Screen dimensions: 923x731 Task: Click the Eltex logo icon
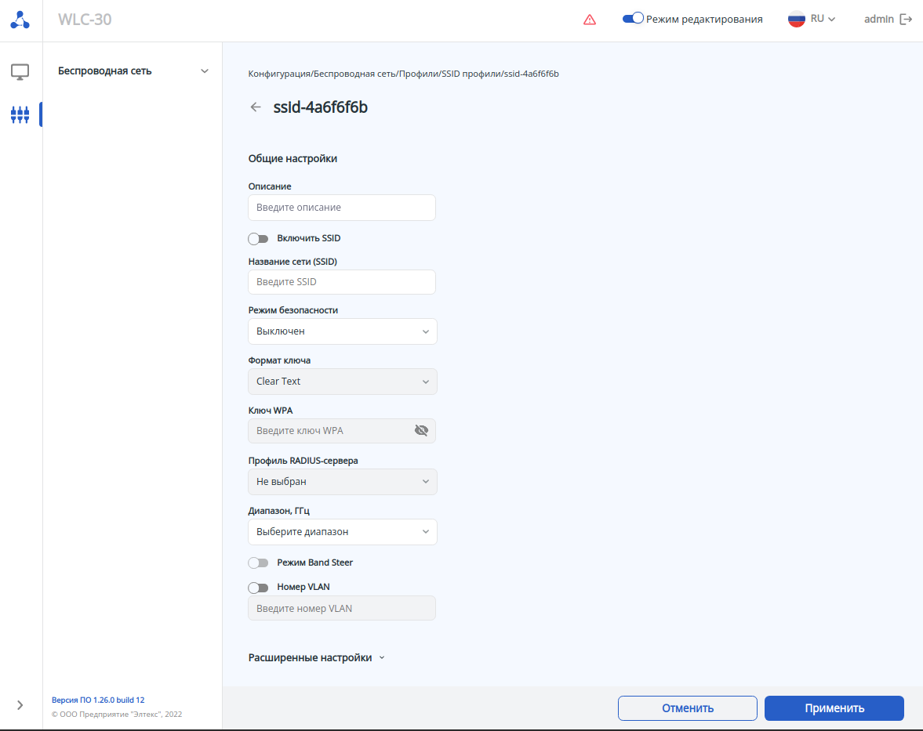20,20
